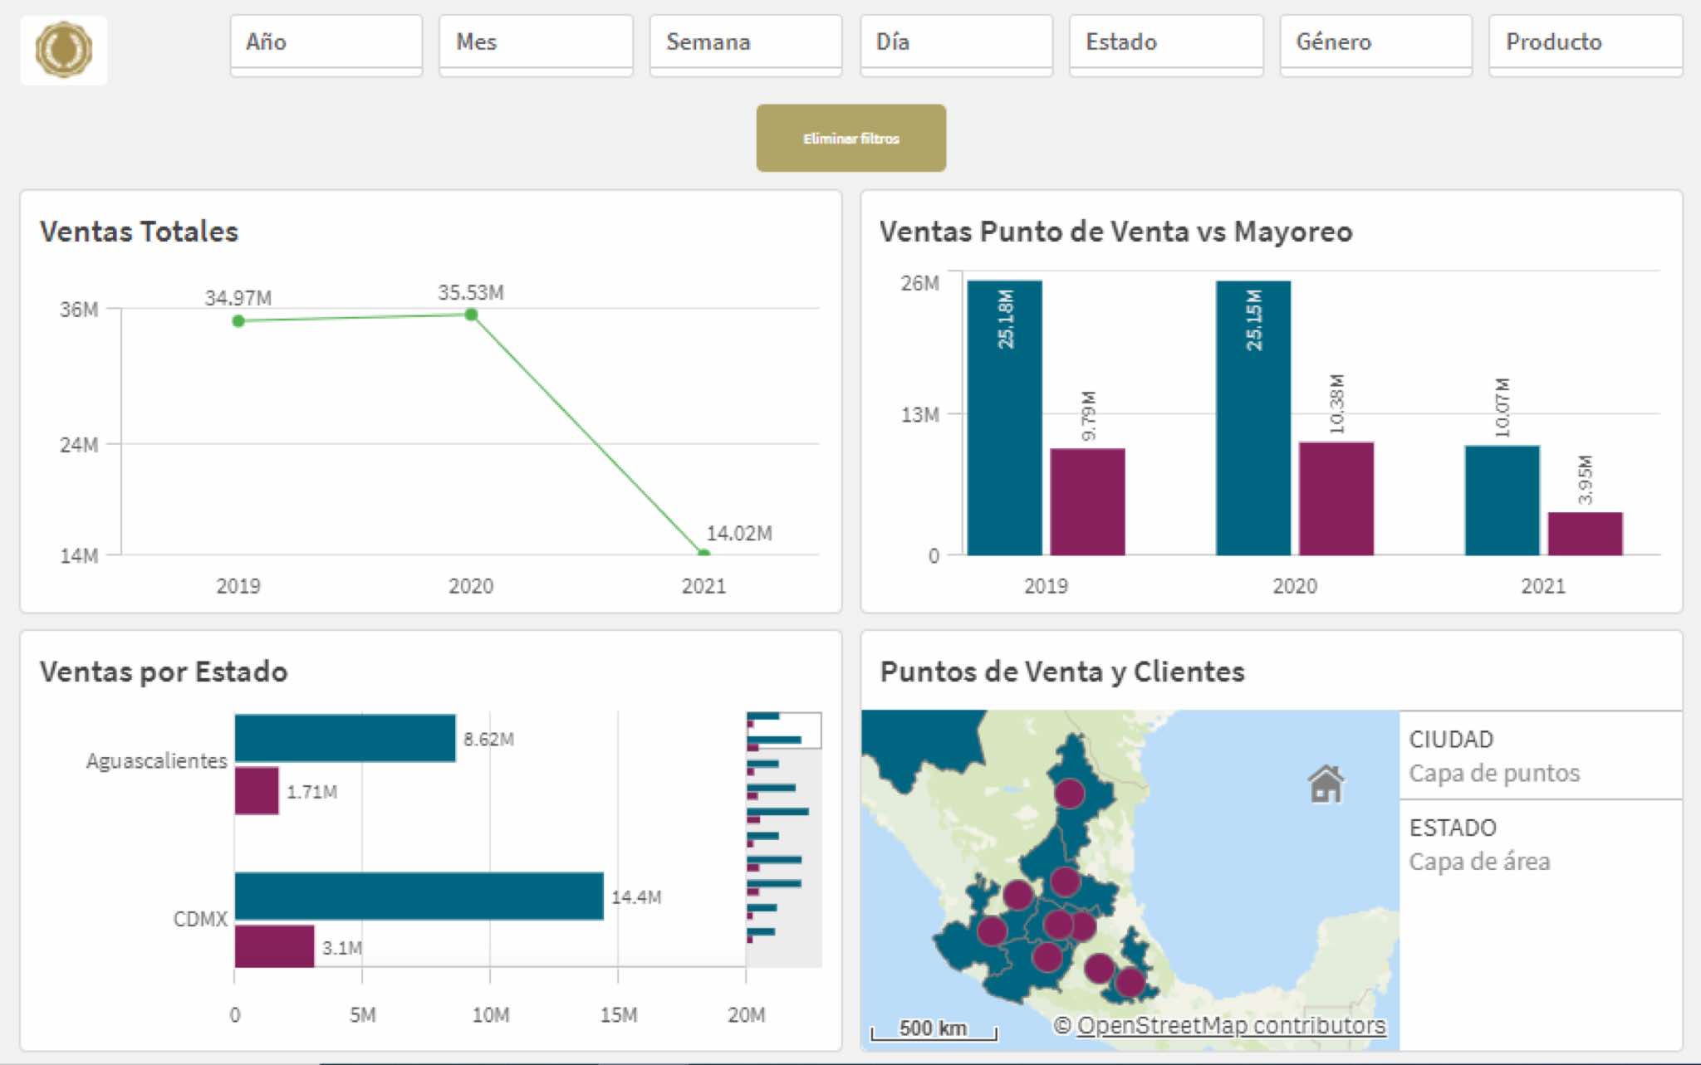Image resolution: width=1701 pixels, height=1065 pixels.
Task: Open the Mes filter dropdown
Action: coord(536,42)
